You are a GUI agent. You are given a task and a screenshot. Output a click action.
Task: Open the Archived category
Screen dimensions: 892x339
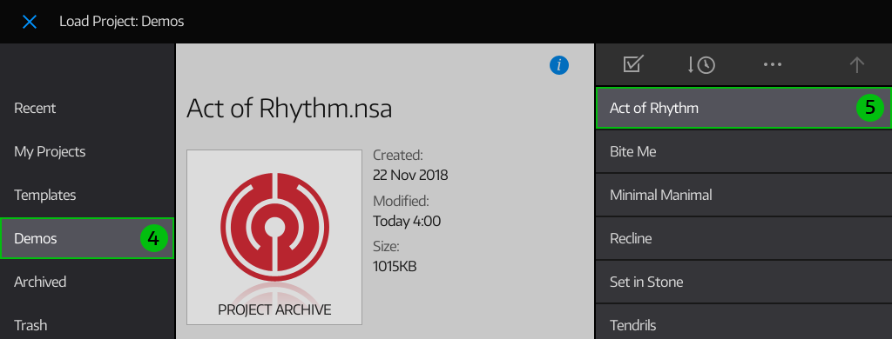click(x=86, y=282)
